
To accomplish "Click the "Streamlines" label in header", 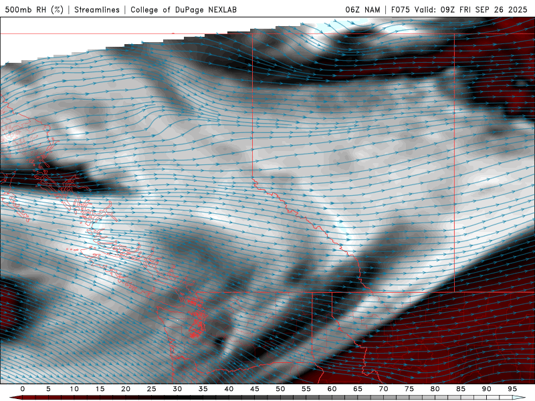I will [x=97, y=9].
